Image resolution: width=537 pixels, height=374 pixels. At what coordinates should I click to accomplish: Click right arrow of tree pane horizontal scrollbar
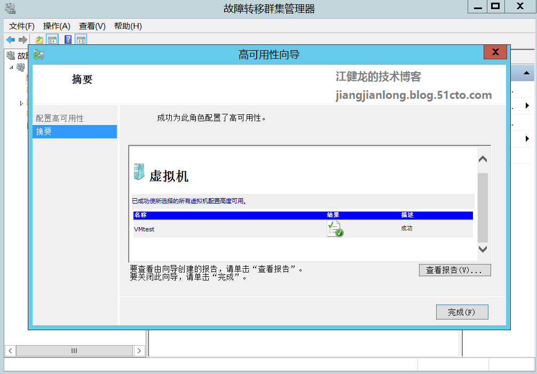(139, 350)
